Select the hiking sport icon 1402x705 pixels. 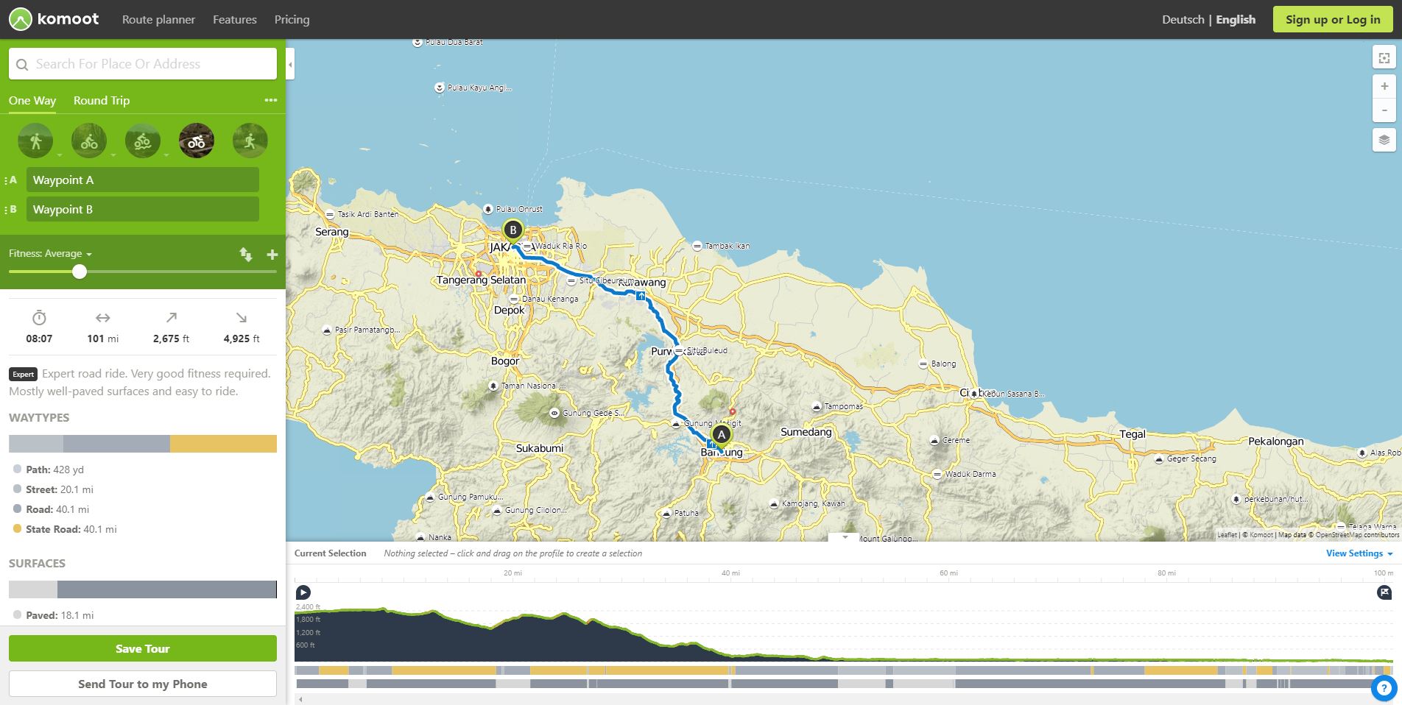pos(35,140)
